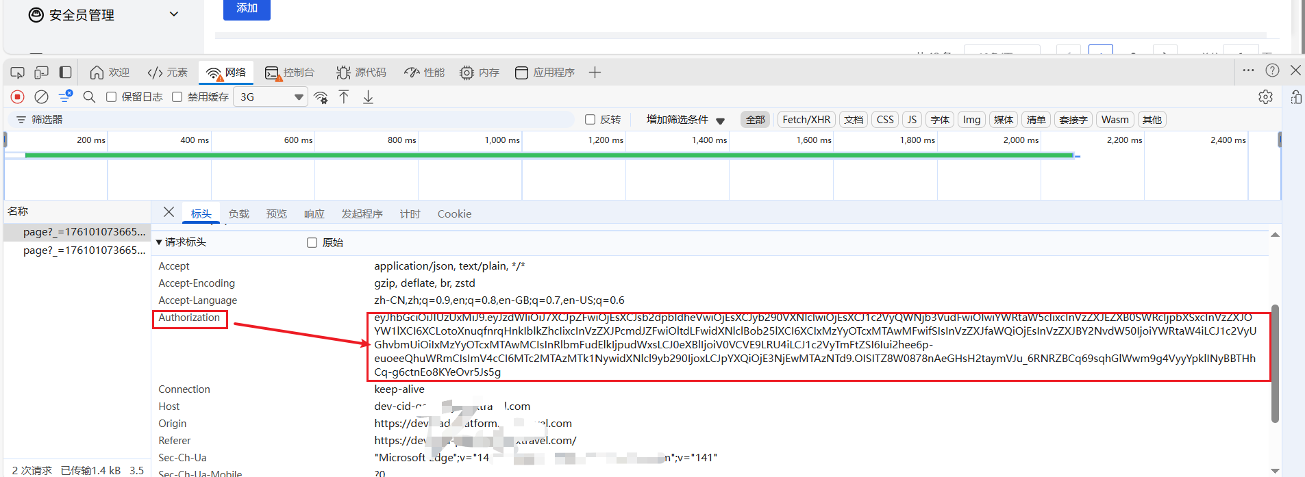Toggle the 原始 raw checkbox
The width and height of the screenshot is (1305, 477).
(x=312, y=243)
